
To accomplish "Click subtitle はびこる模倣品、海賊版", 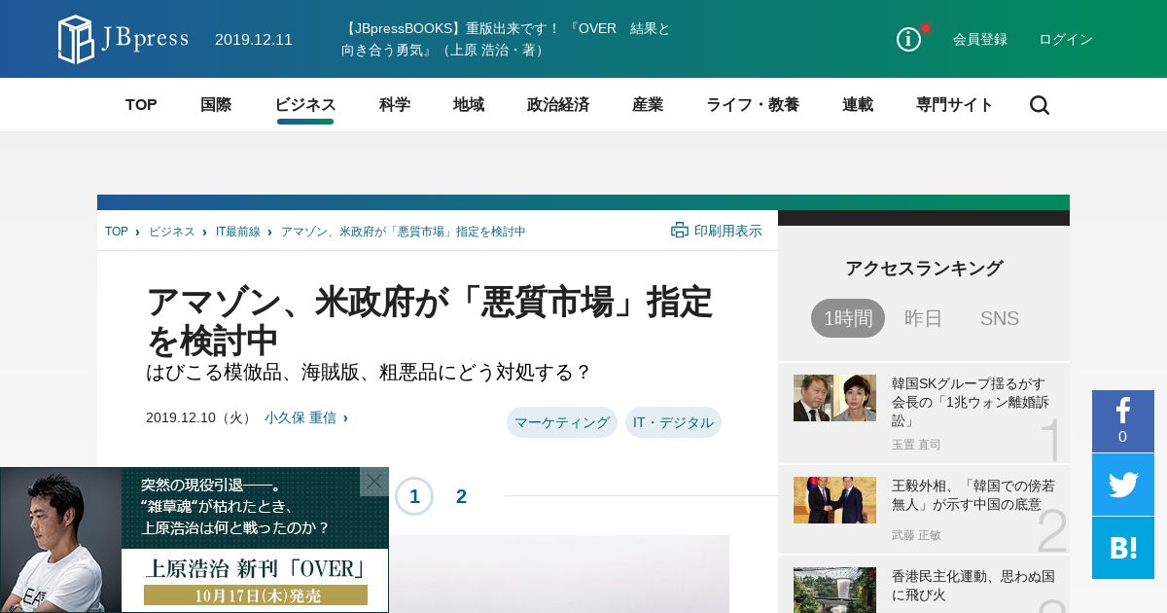I will [369, 373].
